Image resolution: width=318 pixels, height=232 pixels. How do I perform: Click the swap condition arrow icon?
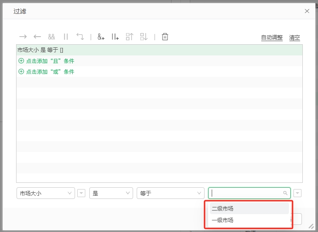click(x=80, y=37)
